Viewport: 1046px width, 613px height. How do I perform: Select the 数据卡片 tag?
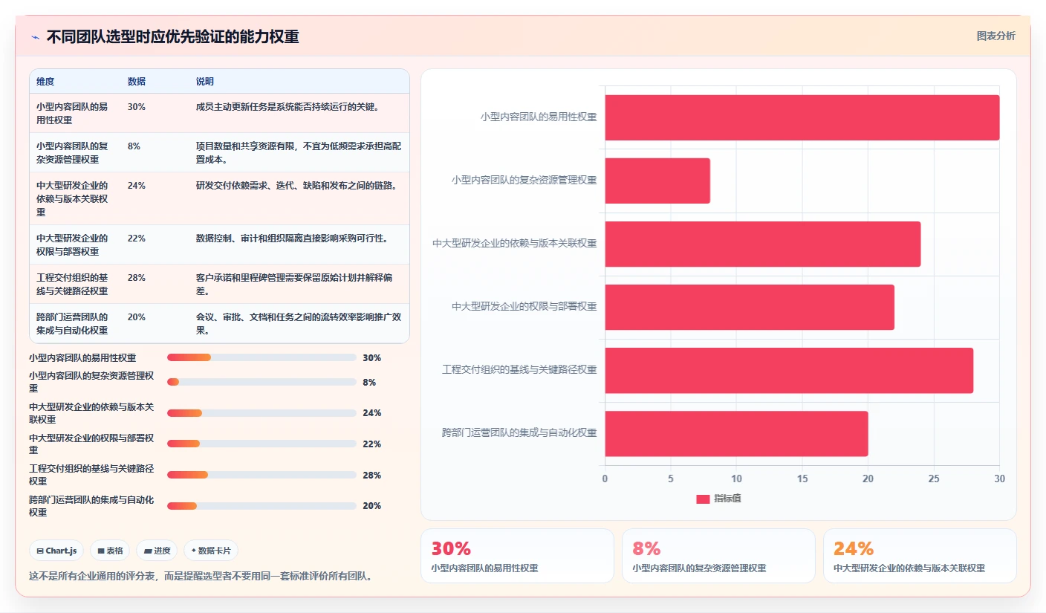pyautogui.click(x=211, y=551)
